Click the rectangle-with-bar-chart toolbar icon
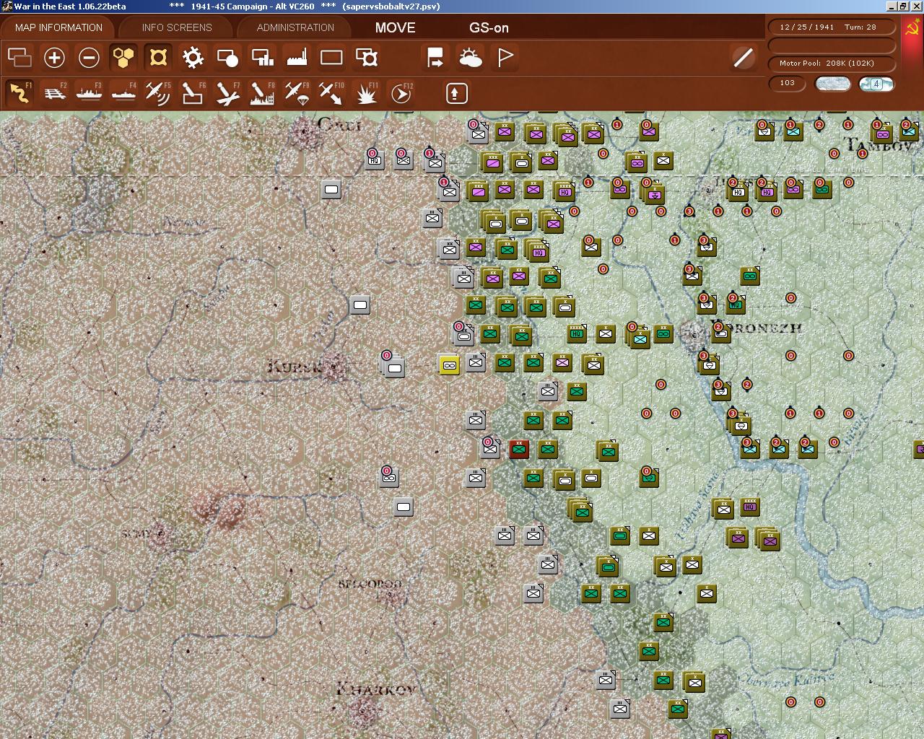 pyautogui.click(x=262, y=57)
